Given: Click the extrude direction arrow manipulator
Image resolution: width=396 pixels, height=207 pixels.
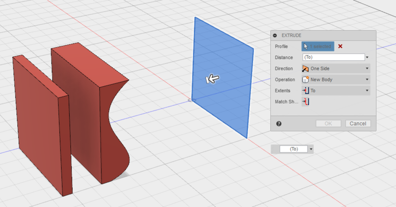Looking at the screenshot, I should tap(213, 79).
